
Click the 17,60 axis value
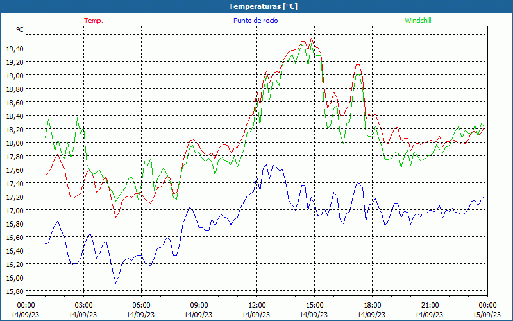point(15,169)
